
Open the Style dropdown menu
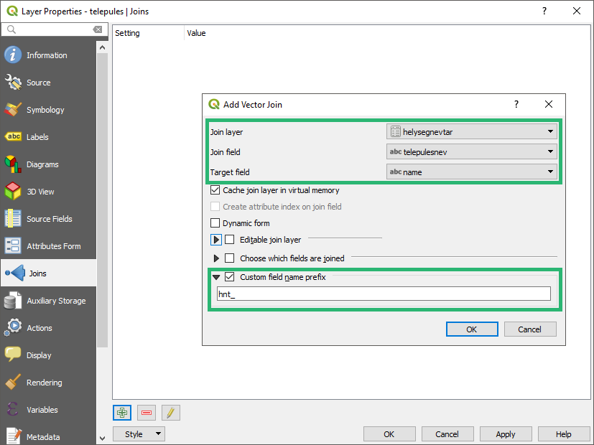pyautogui.click(x=139, y=434)
